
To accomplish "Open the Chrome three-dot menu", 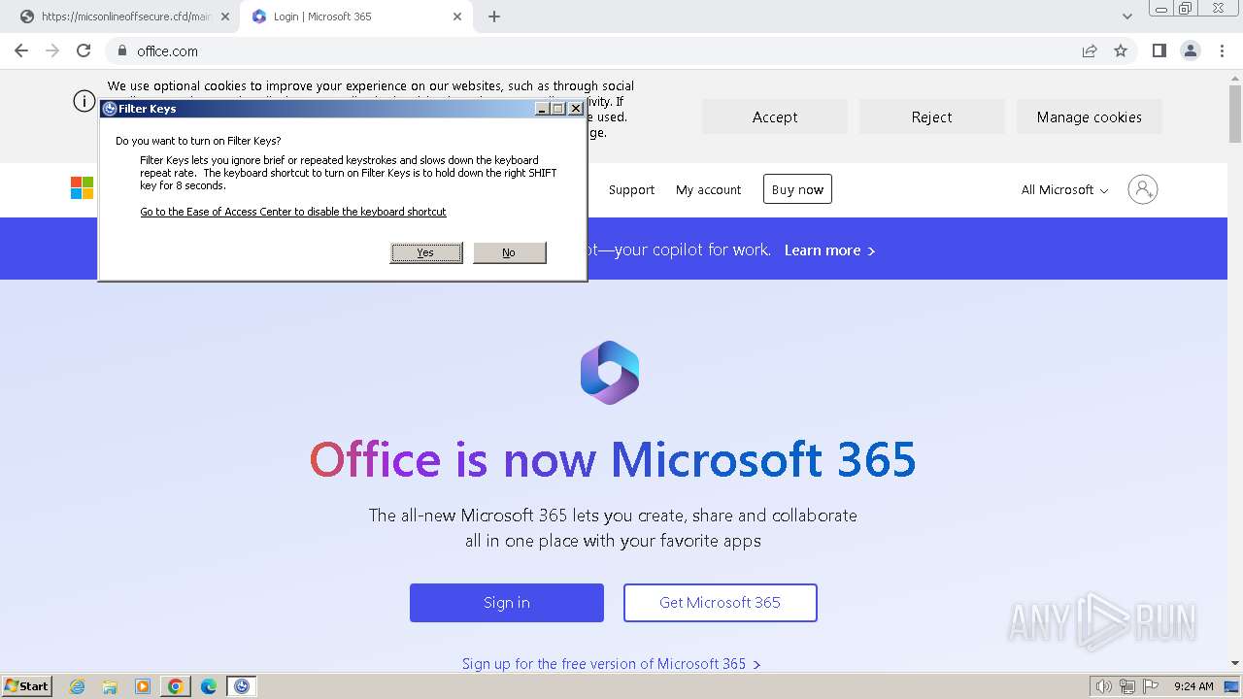I will 1222,50.
